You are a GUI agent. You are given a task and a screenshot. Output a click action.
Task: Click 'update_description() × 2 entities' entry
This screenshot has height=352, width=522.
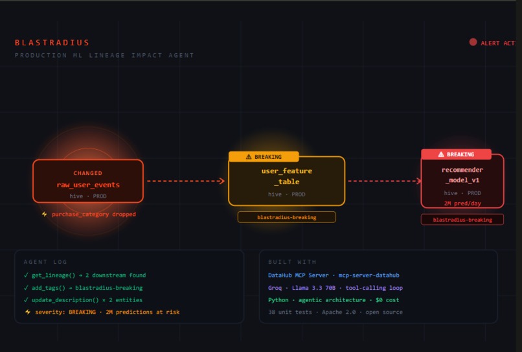87,300
